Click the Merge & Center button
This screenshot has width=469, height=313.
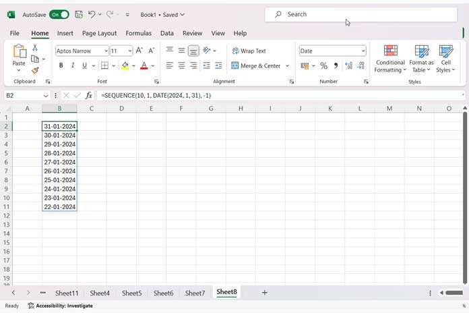pyautogui.click(x=256, y=65)
